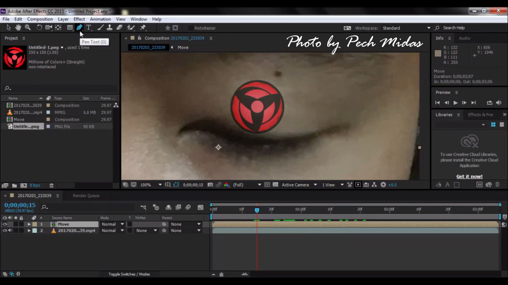Viewport: 508px width, 285px height.
Task: Open the Workspace Standard dropdown
Action: point(406,28)
